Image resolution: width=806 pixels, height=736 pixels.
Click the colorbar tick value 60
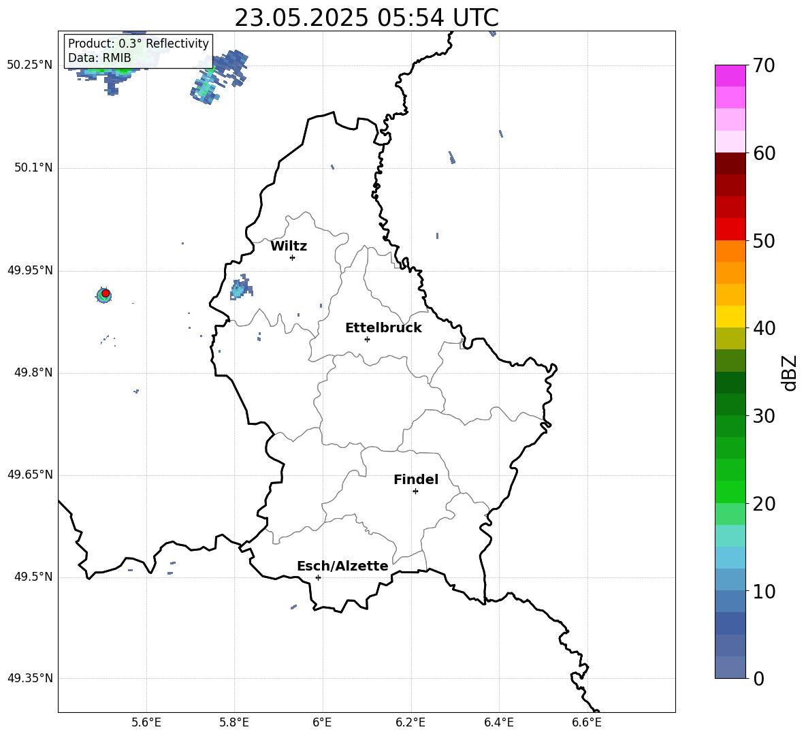click(764, 153)
